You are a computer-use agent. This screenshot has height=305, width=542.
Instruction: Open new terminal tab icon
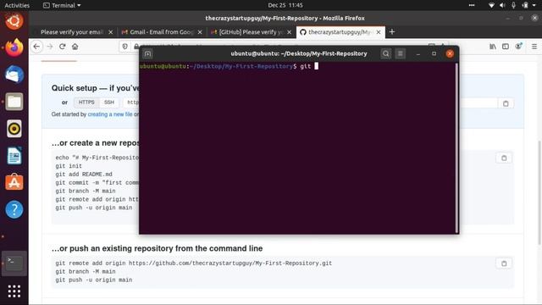(x=148, y=54)
